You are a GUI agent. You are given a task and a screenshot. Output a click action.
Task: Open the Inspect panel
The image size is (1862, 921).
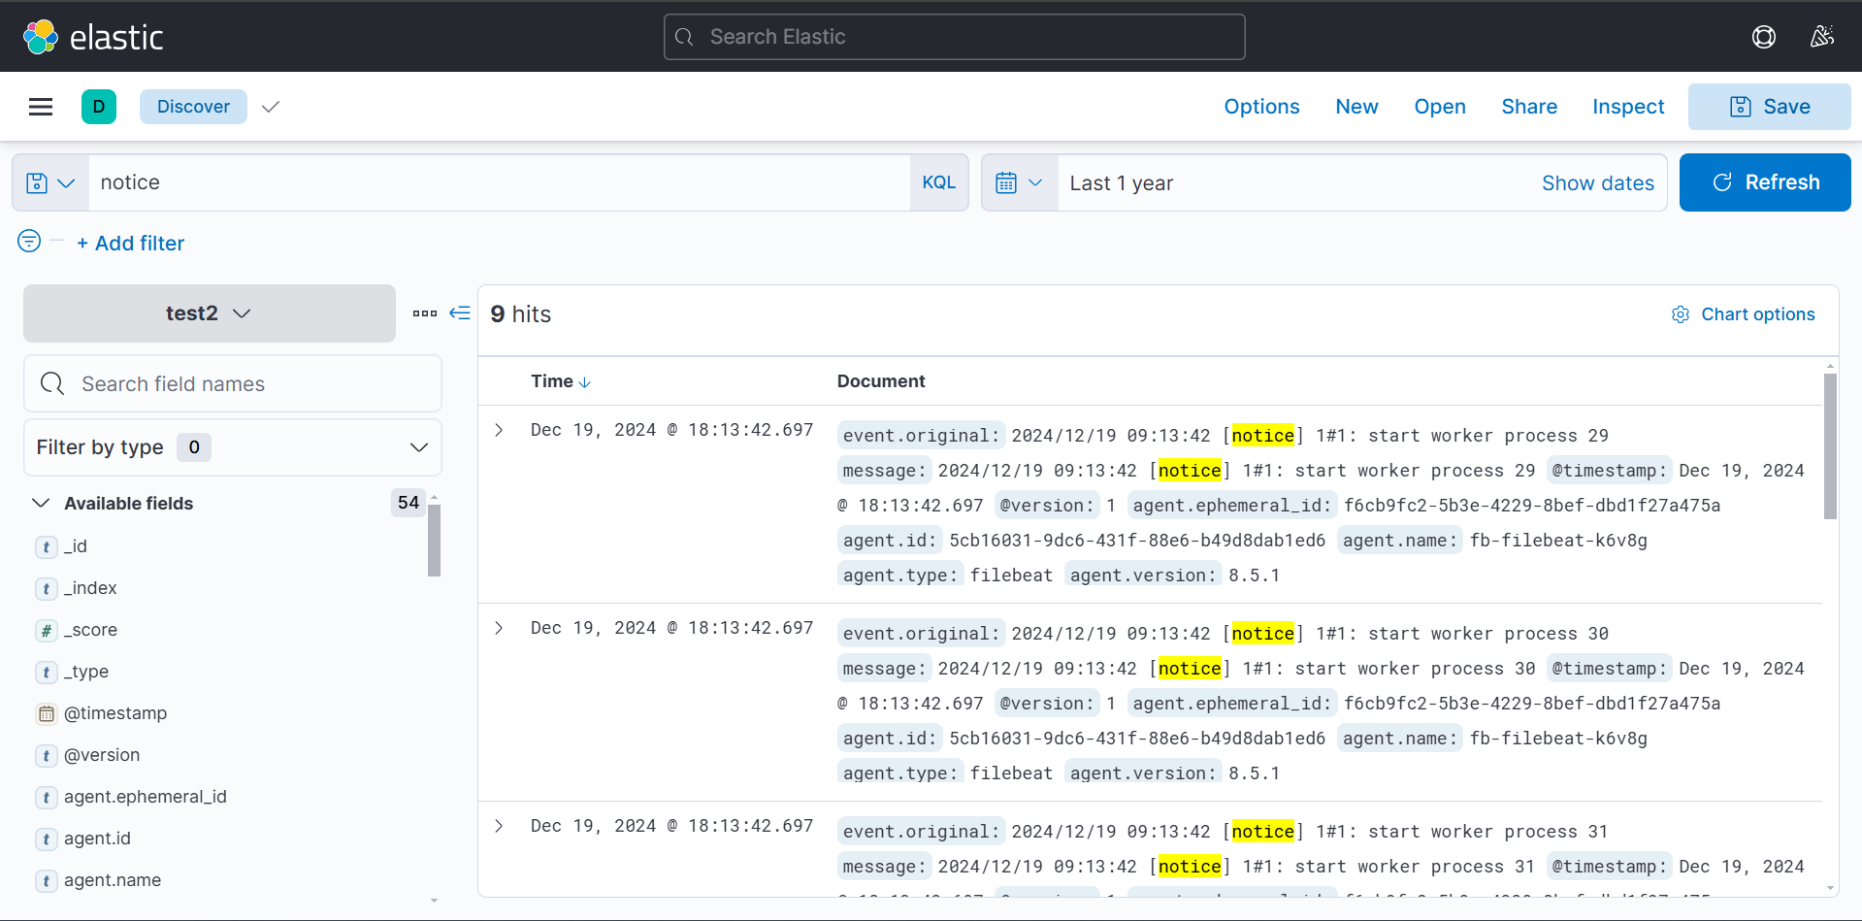(x=1628, y=107)
